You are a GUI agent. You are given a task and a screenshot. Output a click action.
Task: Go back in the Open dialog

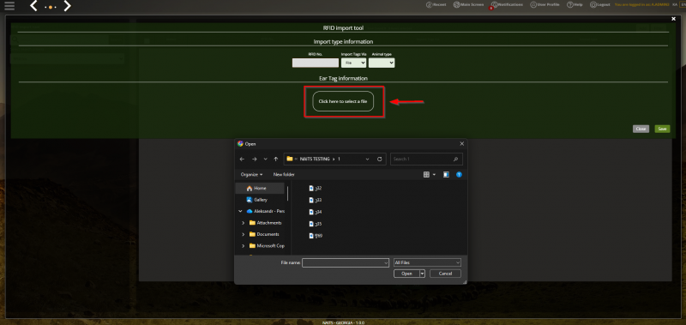click(242, 159)
